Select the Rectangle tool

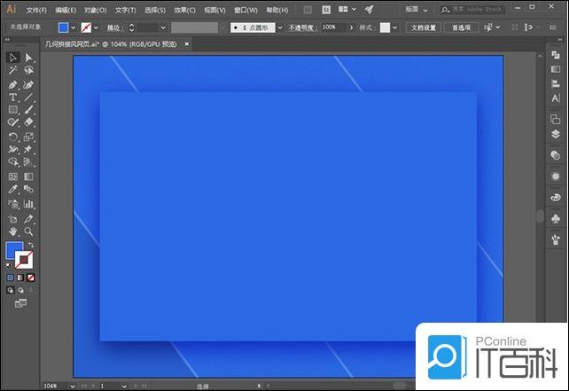[x=13, y=110]
